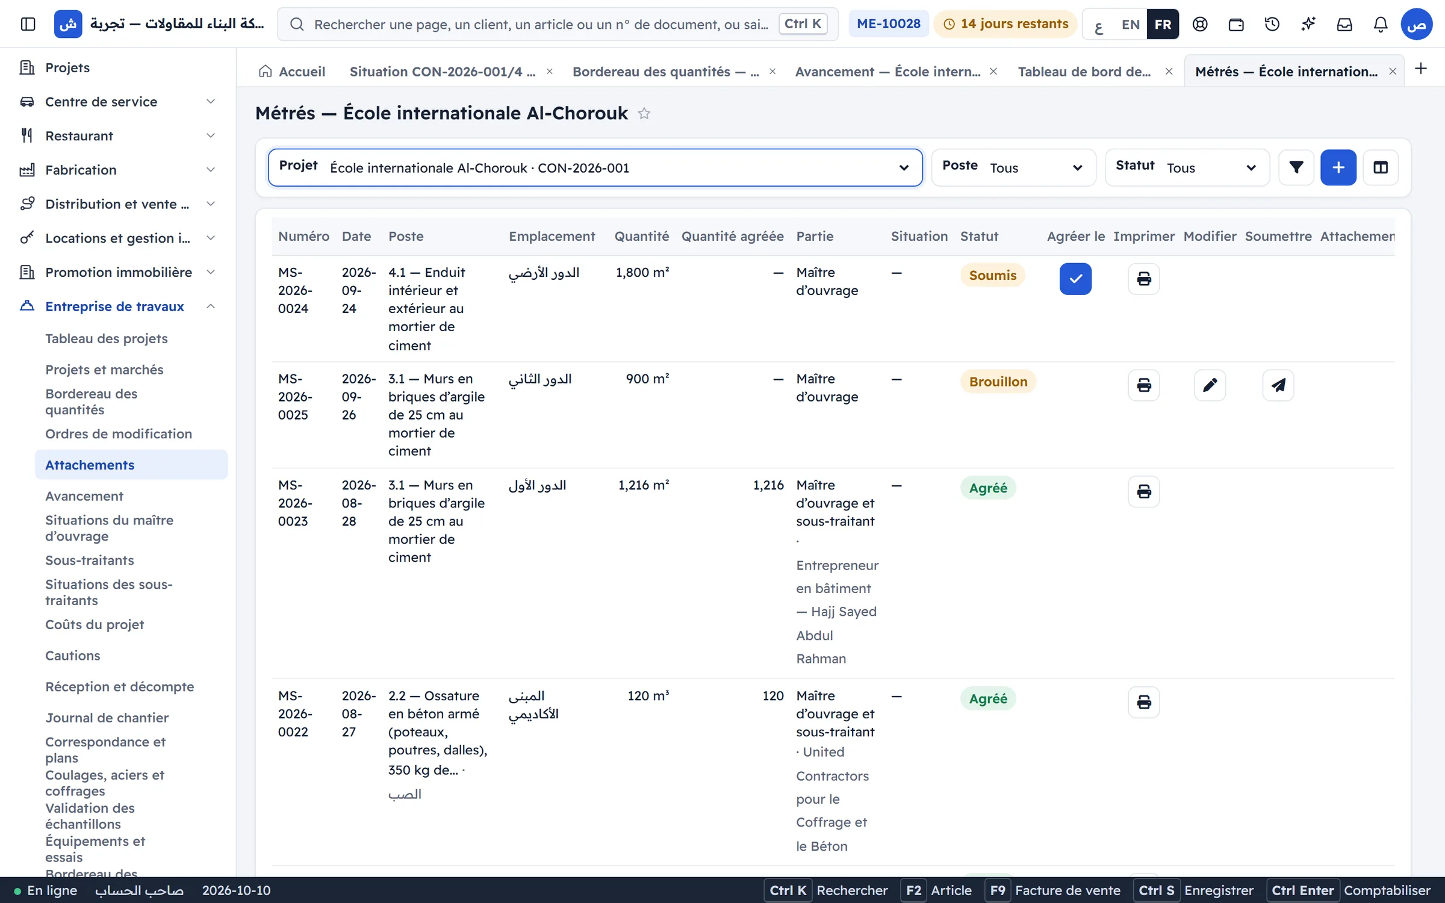1445x903 pixels.
Task: Print métré MS-2026-0025
Action: point(1144,385)
